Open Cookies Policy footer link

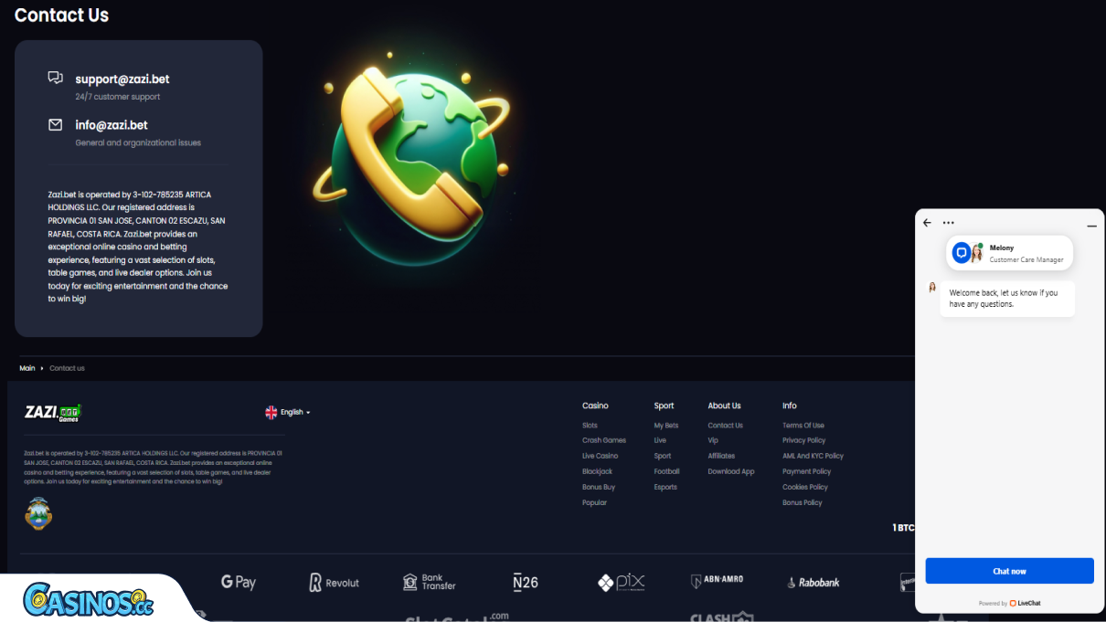[x=805, y=487]
